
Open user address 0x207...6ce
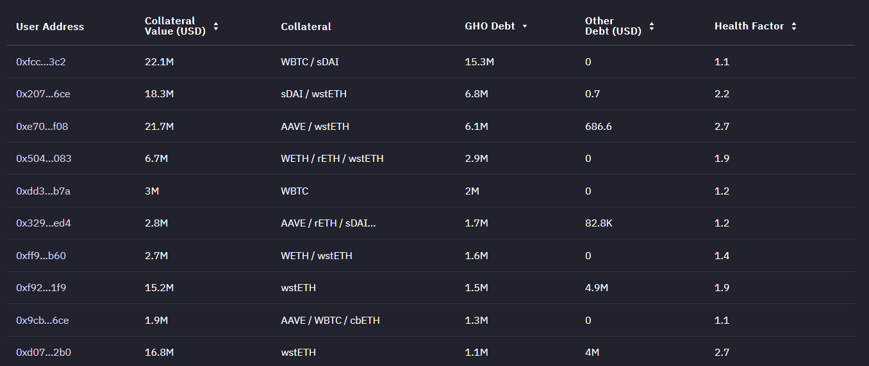[43, 94]
